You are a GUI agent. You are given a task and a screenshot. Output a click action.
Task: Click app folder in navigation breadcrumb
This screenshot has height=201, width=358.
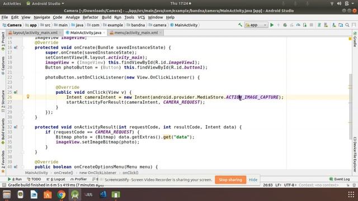[31, 25]
